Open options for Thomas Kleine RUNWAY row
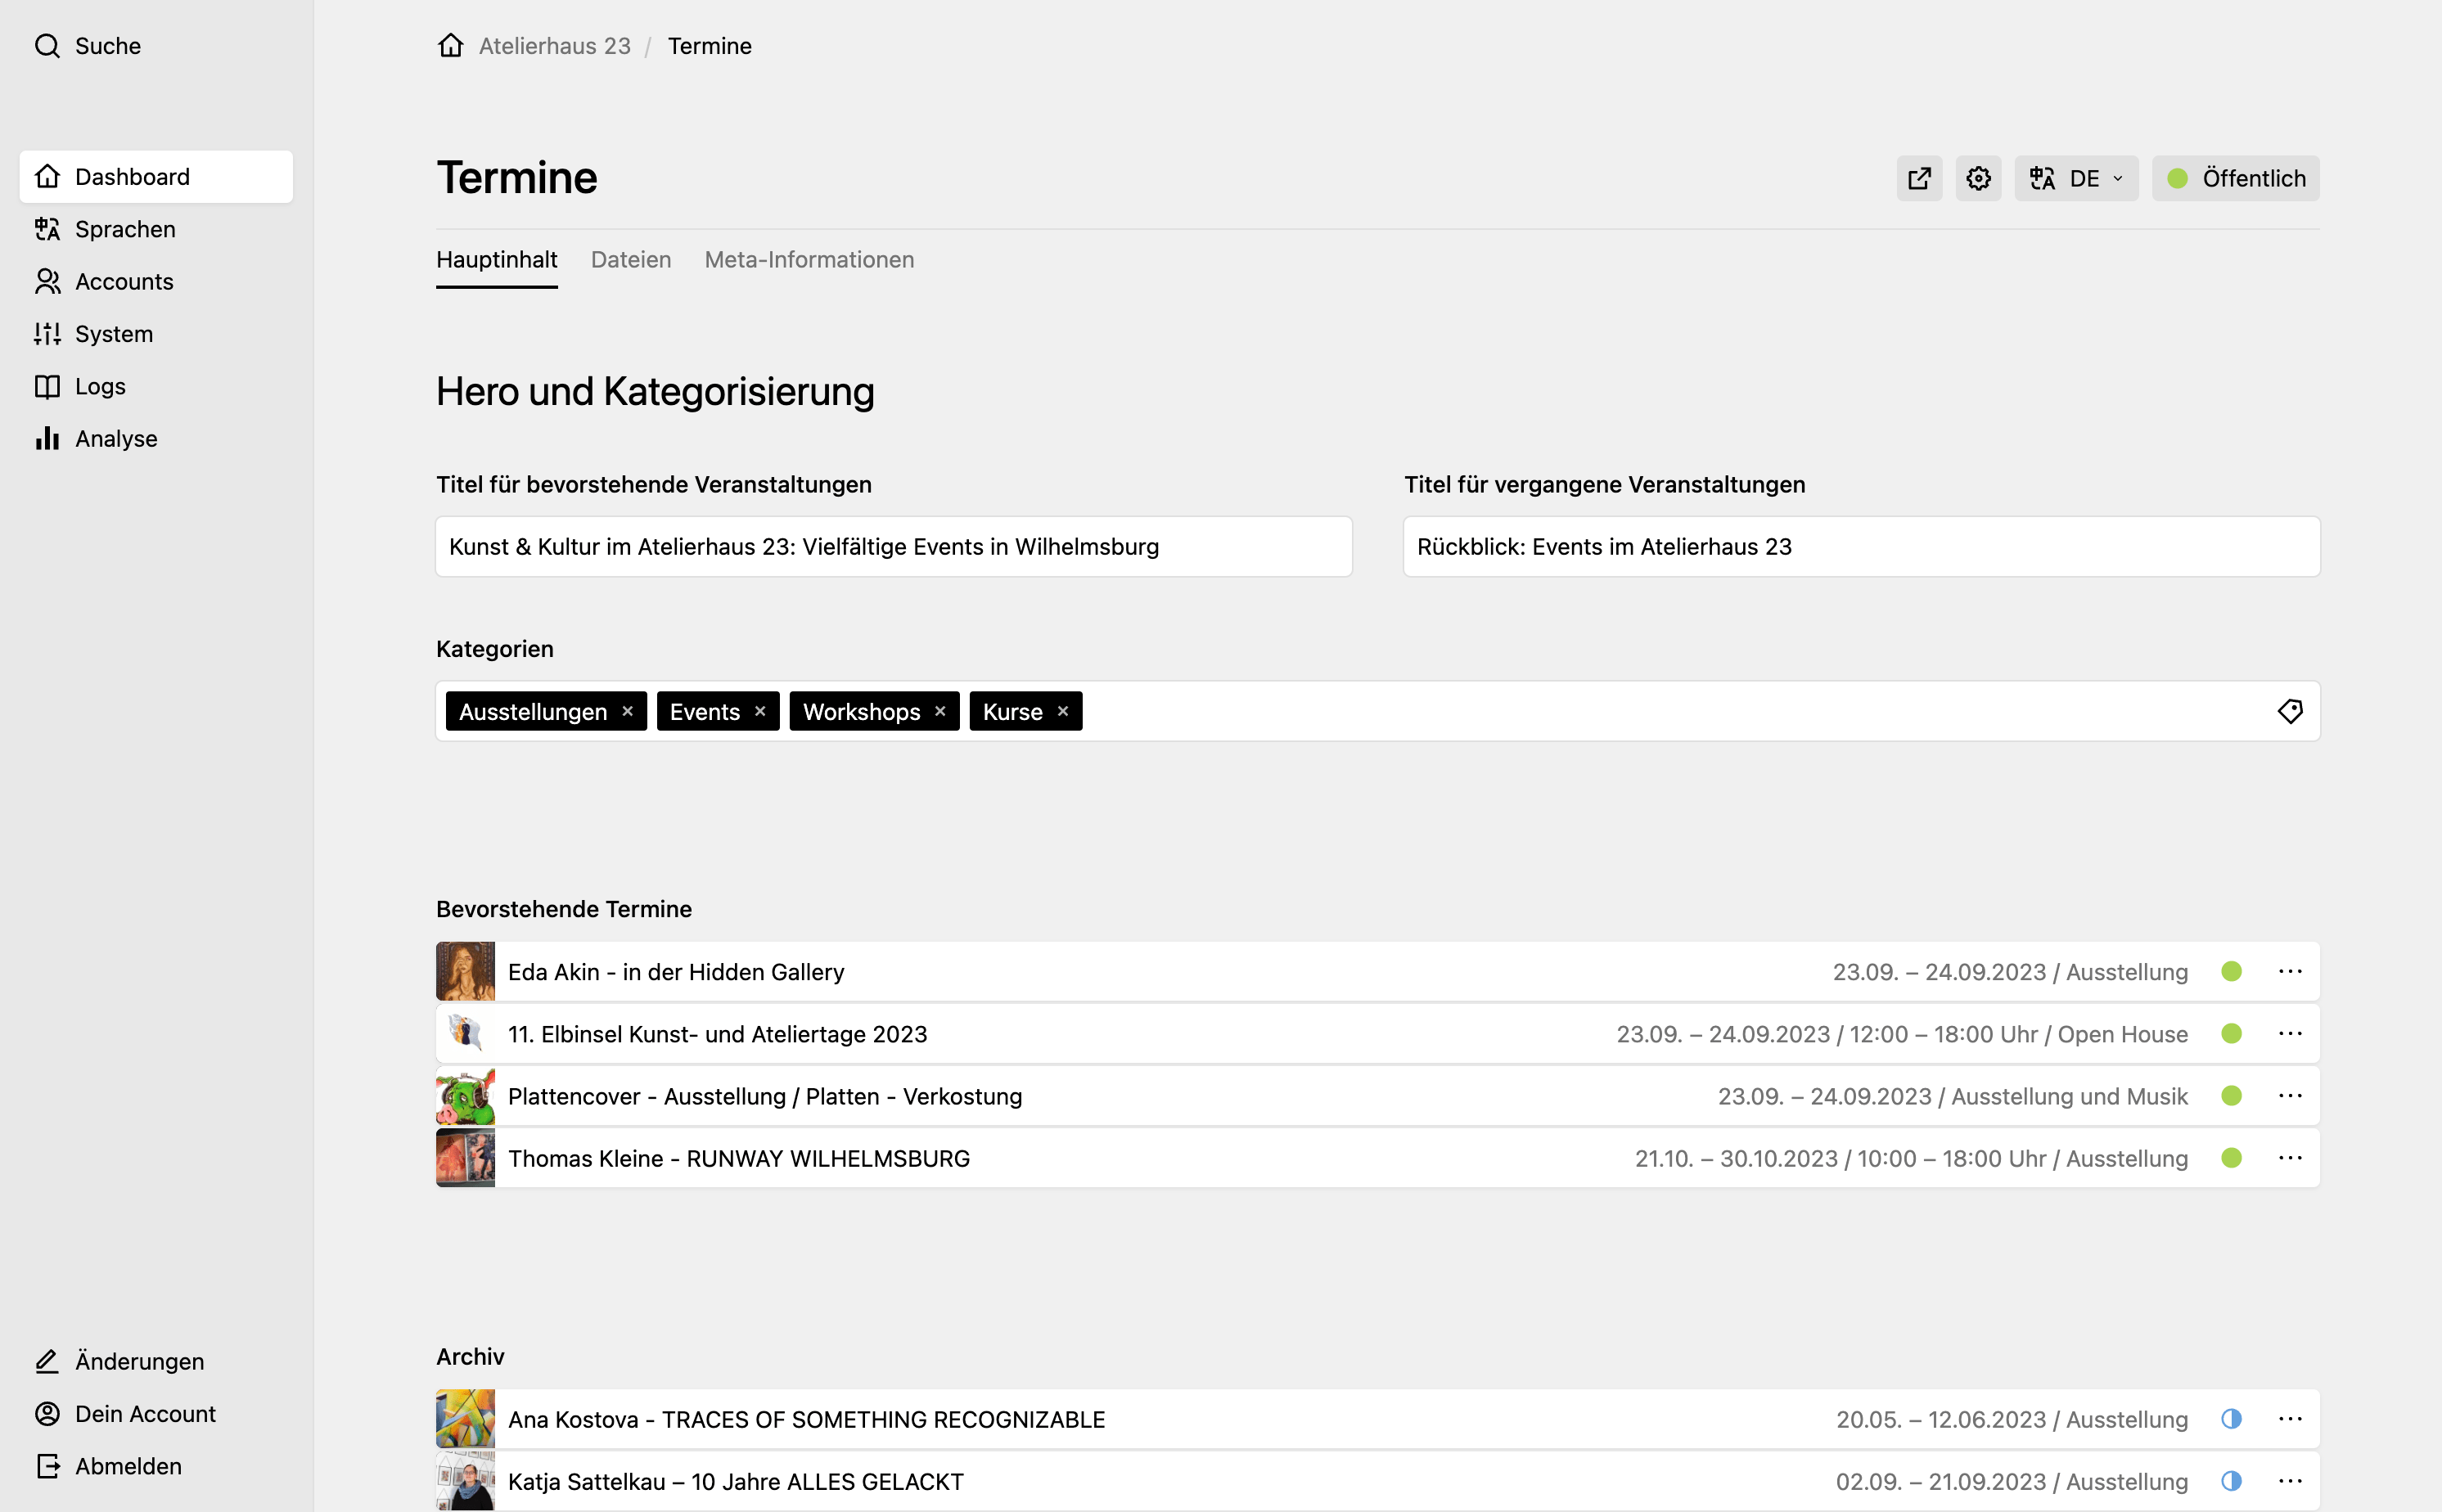 point(2290,1157)
